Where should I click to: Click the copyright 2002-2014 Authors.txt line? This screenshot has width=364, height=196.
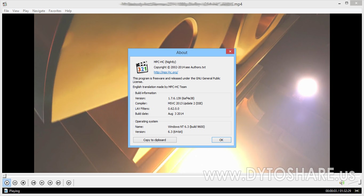point(180,67)
